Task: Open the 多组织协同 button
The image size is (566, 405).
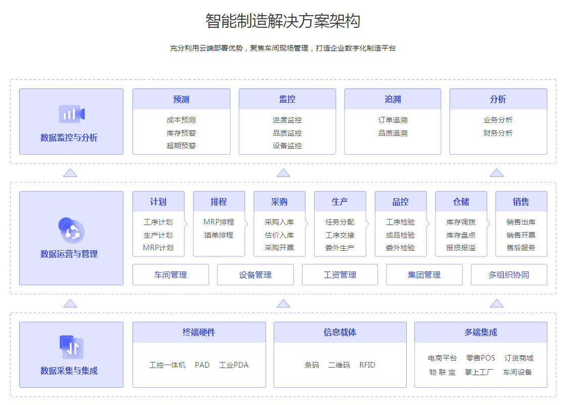Action: 508,275
